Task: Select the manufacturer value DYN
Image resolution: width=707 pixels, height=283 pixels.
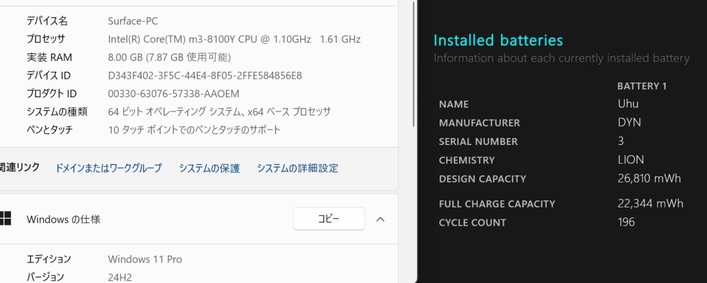Action: coord(629,122)
